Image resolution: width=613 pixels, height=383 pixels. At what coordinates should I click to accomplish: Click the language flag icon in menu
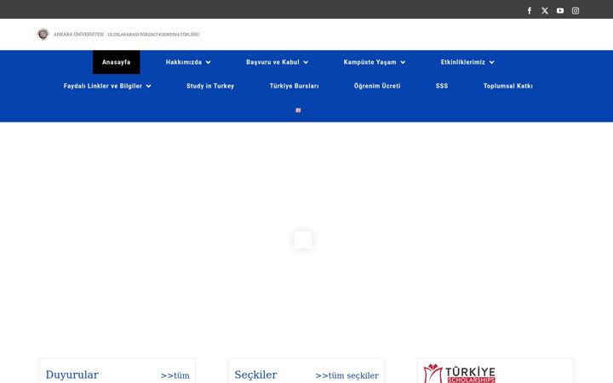[298, 110]
